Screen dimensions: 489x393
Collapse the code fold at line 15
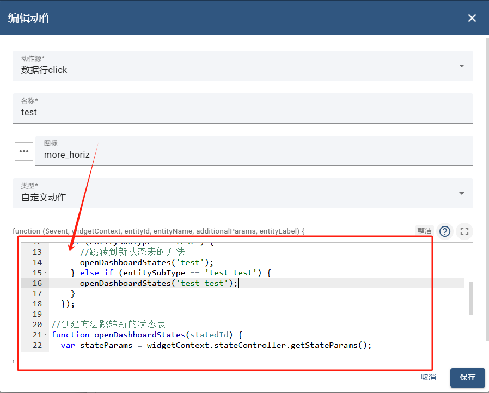pyautogui.click(x=46, y=273)
